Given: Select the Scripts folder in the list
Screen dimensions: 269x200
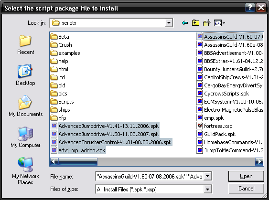Looking at the screenshot, I should click(x=62, y=102).
